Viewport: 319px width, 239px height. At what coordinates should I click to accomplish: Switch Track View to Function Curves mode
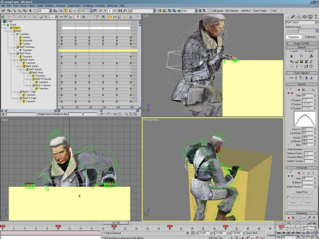click(x=70, y=17)
